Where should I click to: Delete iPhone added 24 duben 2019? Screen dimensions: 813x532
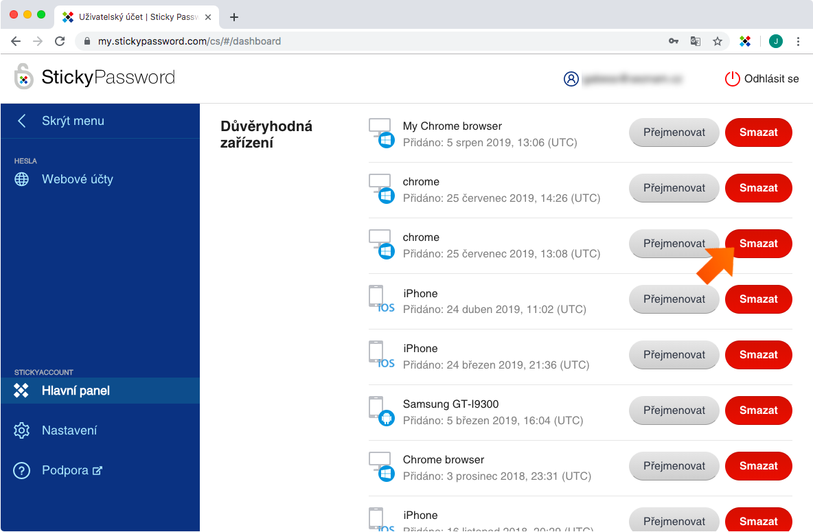tap(759, 299)
